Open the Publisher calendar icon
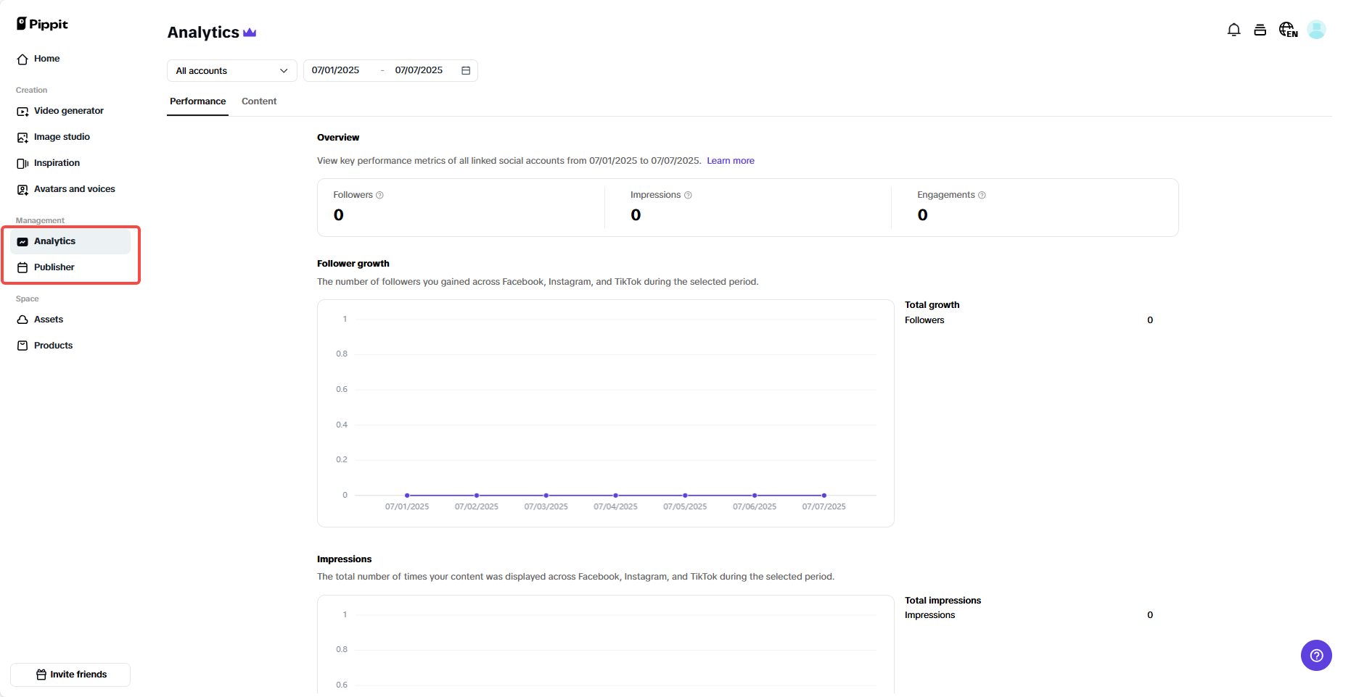This screenshot has width=1351, height=697. pyautogui.click(x=22, y=267)
